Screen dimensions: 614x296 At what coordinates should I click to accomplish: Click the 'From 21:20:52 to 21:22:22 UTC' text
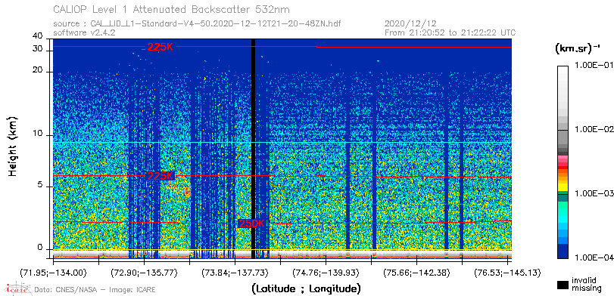coord(450,32)
